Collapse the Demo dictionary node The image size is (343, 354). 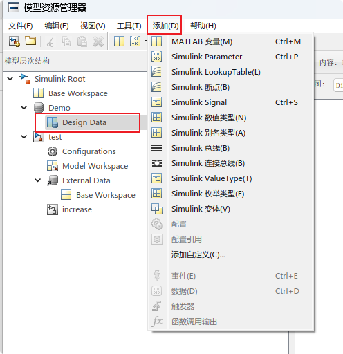(x=24, y=108)
